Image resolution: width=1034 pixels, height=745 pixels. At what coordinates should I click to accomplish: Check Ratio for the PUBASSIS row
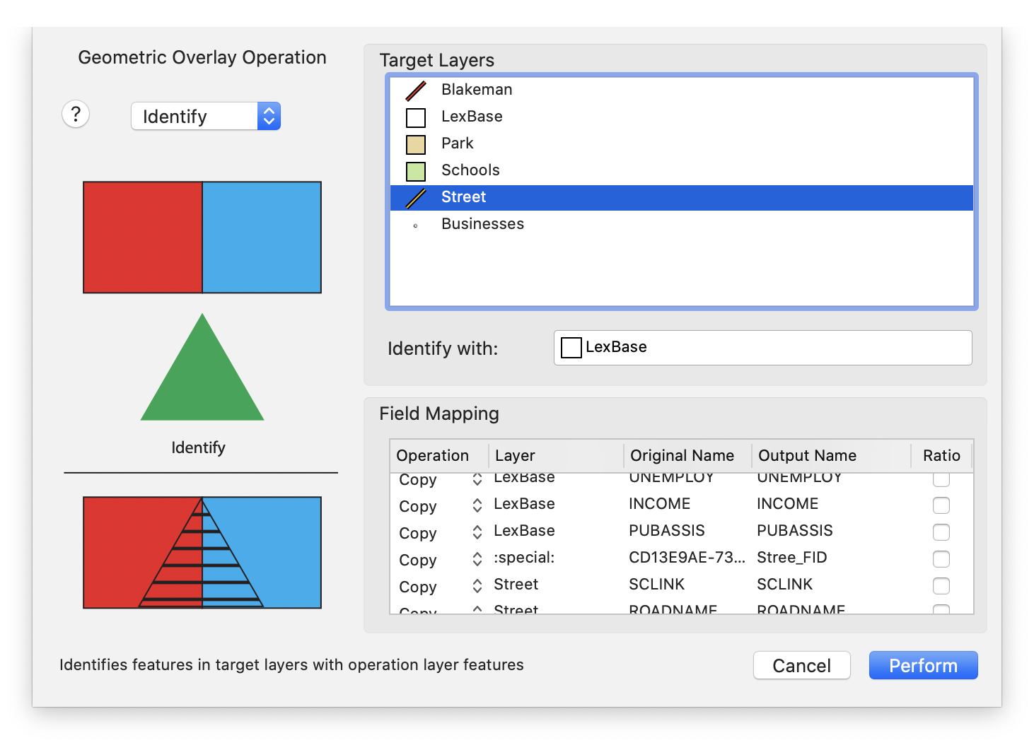coord(941,532)
